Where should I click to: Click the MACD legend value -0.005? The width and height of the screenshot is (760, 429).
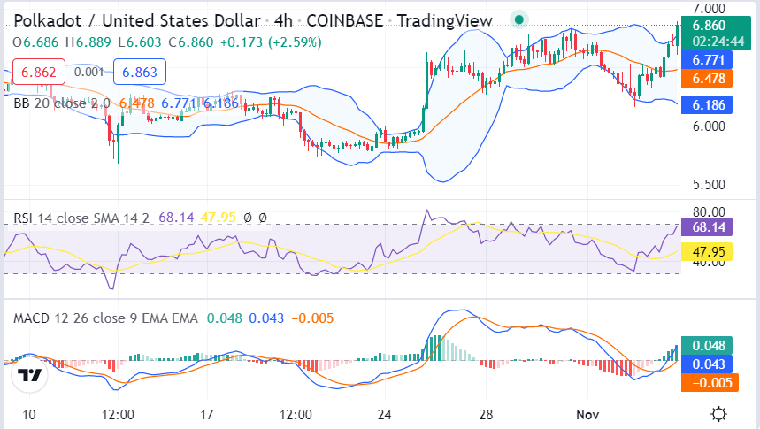tap(312, 318)
